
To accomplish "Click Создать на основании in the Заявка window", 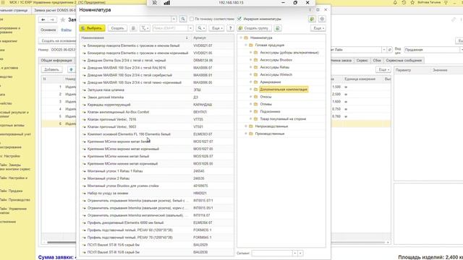I will pyautogui.click(x=58, y=40).
